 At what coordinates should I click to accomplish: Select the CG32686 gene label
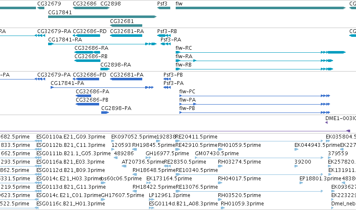[85, 4]
